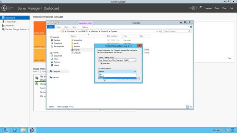Click Explorer help question mark icon
This screenshot has width=237, height=133.
pos(191,27)
